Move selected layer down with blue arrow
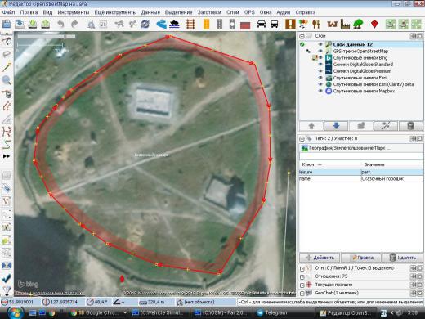Screen dimensions: 425x319 coord(336,126)
